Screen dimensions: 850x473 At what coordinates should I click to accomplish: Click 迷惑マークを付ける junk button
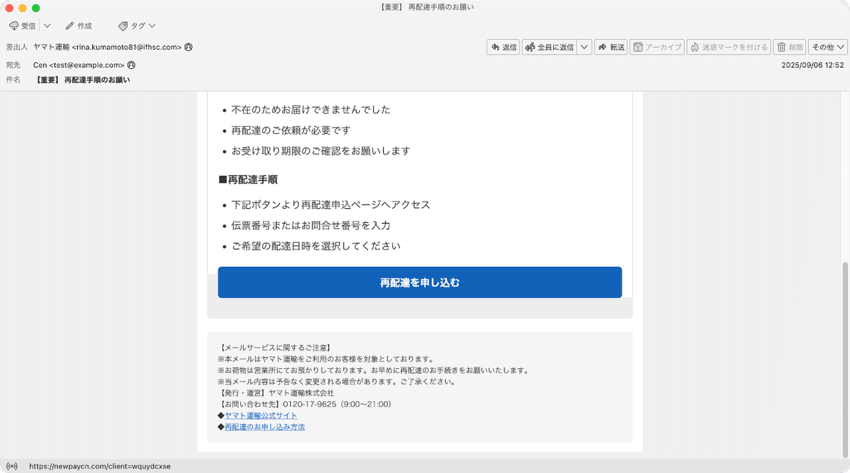click(729, 47)
